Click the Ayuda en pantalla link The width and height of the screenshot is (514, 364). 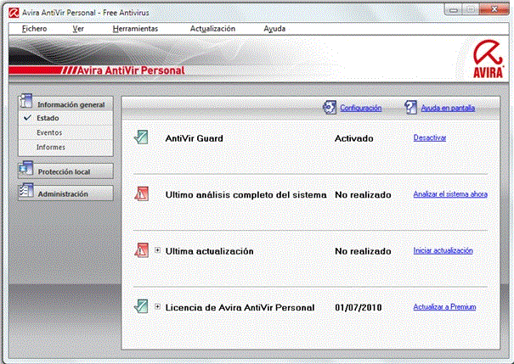tap(448, 108)
